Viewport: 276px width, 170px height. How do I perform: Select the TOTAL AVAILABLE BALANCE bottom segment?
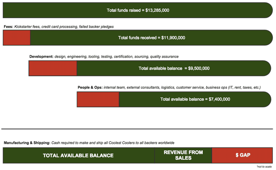coord(78,155)
